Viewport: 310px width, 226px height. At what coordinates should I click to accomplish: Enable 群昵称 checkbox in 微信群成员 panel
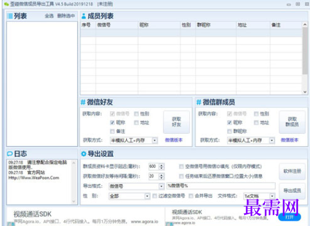229,131
